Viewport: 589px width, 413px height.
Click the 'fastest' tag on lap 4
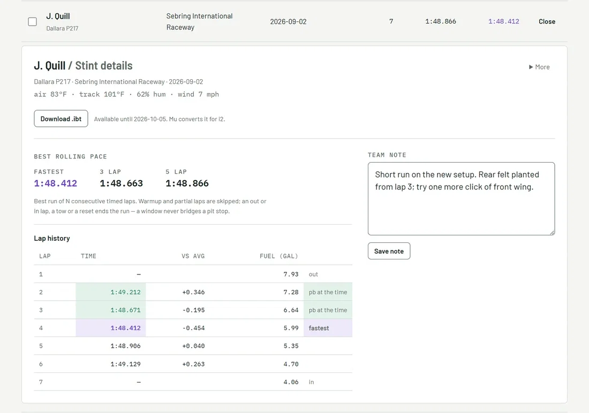[x=319, y=328]
